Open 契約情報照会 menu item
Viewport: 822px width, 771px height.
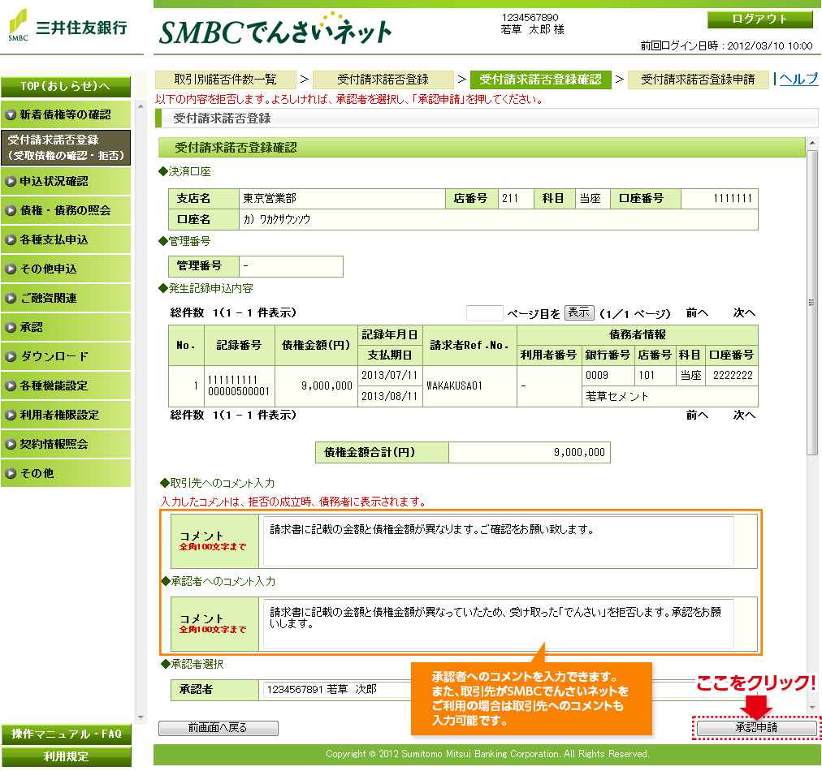point(66,444)
